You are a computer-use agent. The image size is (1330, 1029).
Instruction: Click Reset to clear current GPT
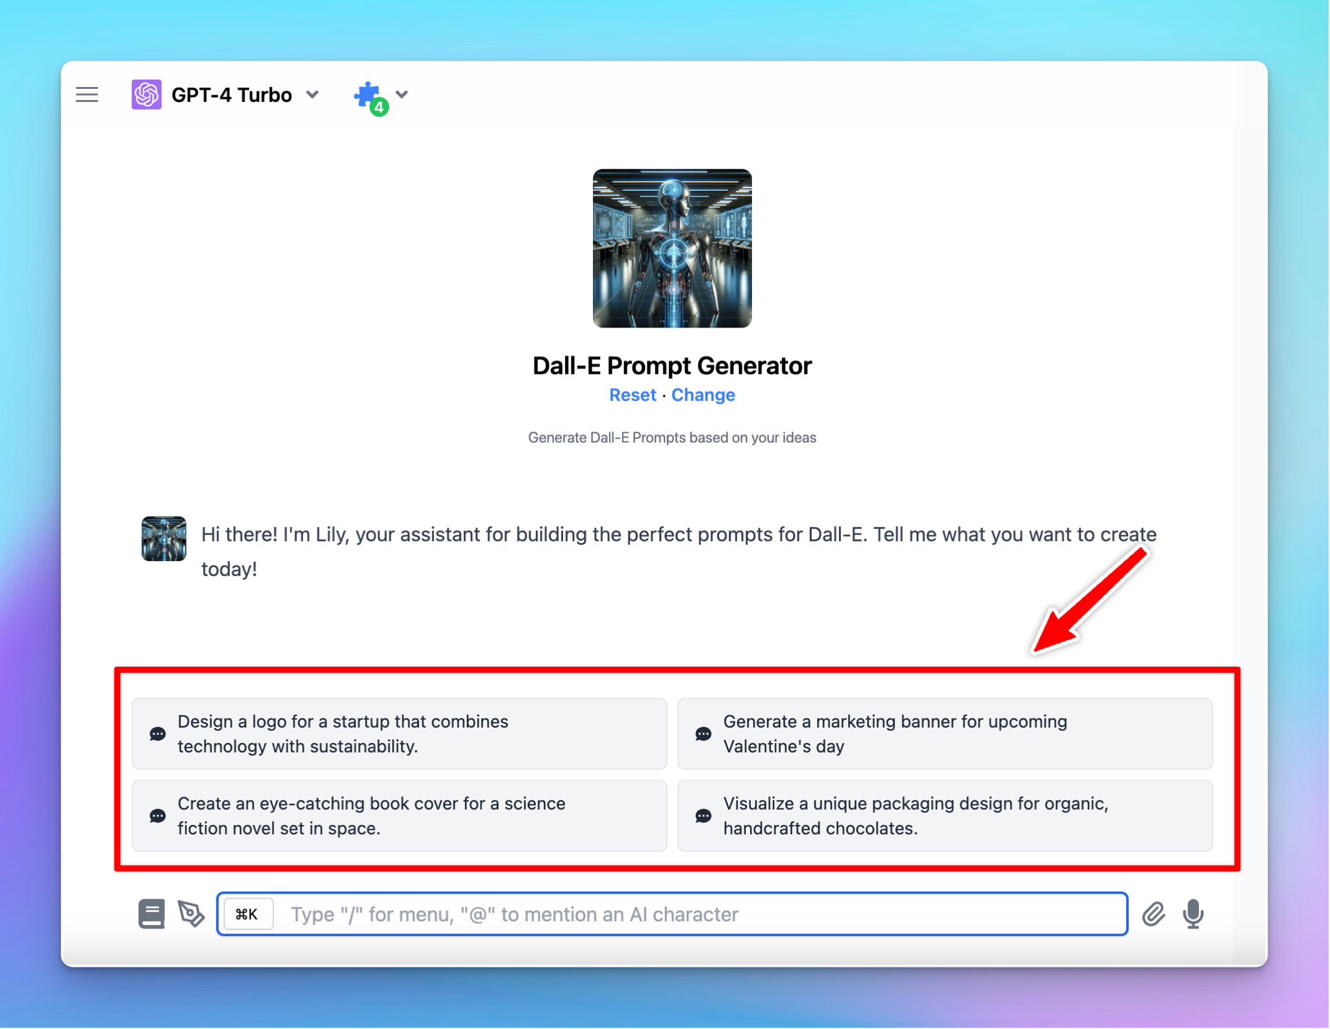(x=631, y=394)
